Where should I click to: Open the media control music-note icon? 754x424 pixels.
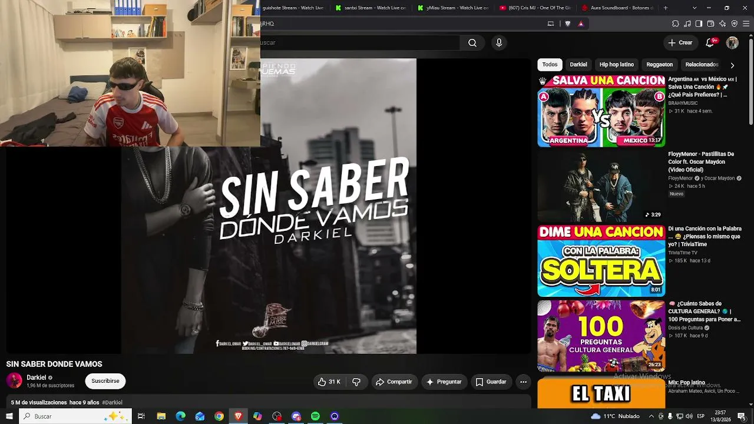click(x=687, y=24)
